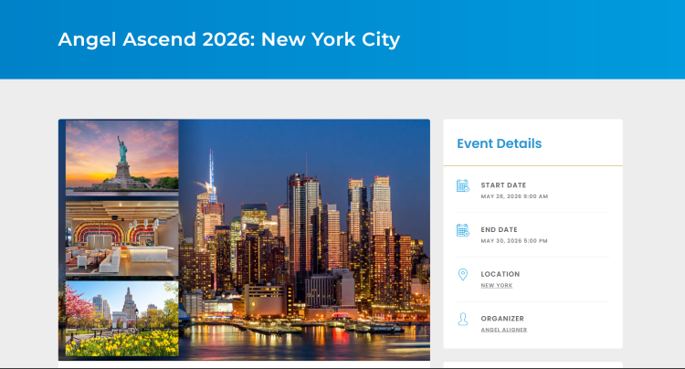Click the page title Angel Ascend 2026
Image resolution: width=685 pixels, height=369 pixels.
point(228,39)
